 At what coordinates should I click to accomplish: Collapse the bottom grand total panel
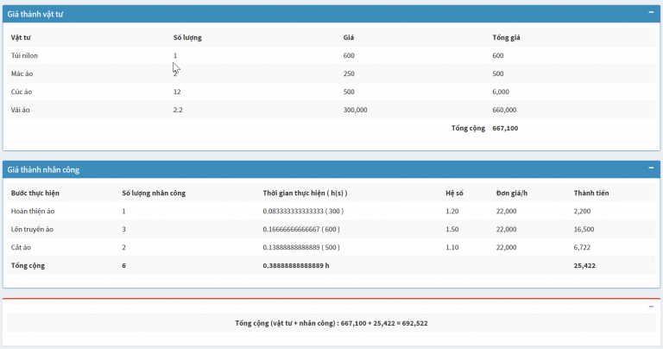click(651, 307)
